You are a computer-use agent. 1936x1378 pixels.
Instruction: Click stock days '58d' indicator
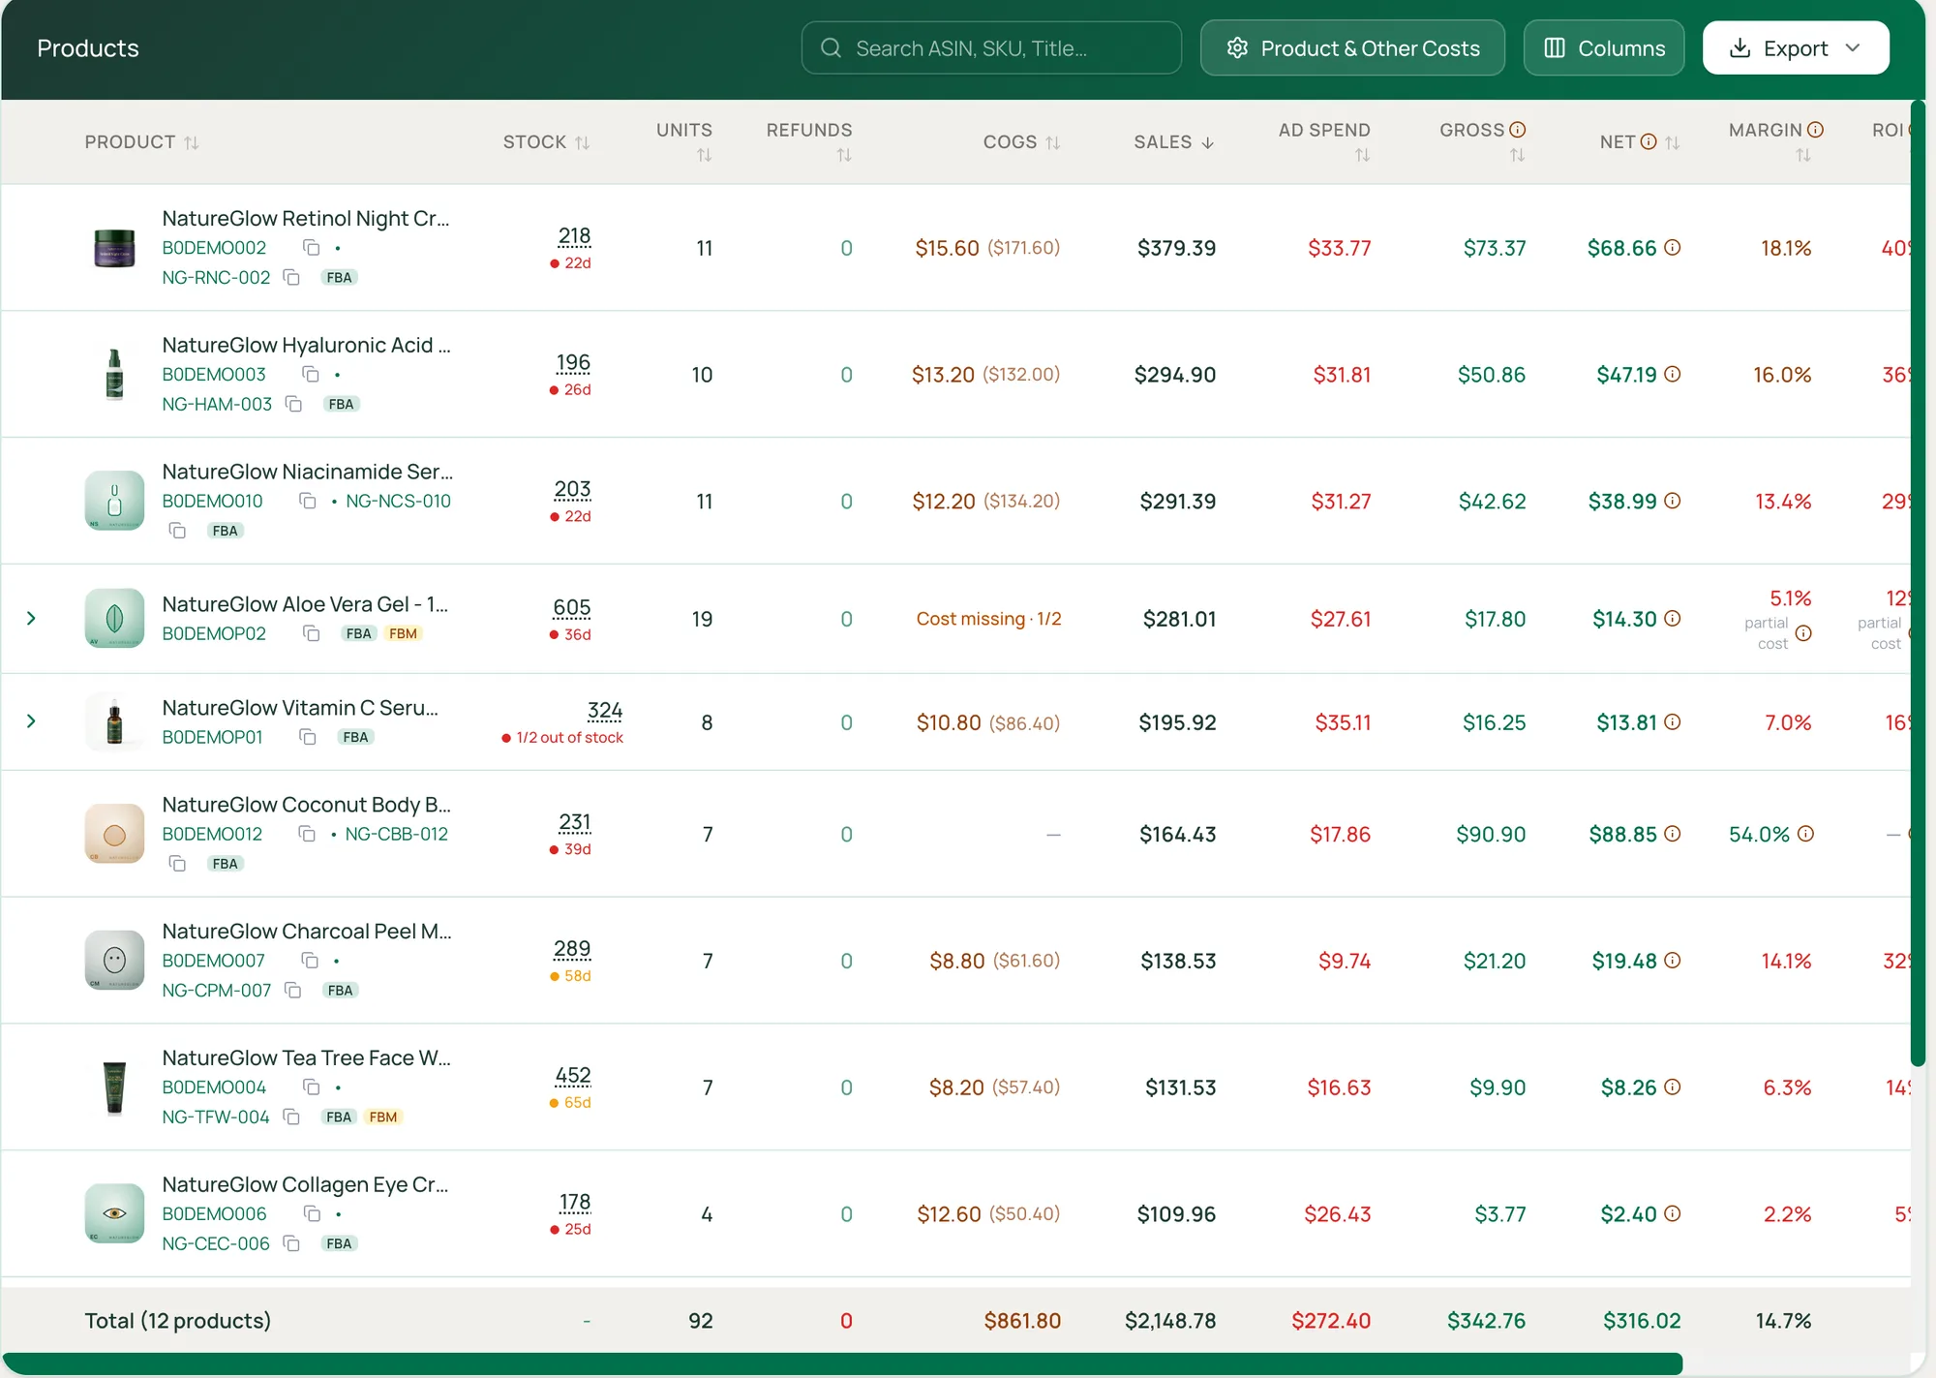coord(571,976)
